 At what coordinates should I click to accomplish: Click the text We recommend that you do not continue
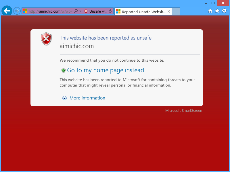point(112,60)
